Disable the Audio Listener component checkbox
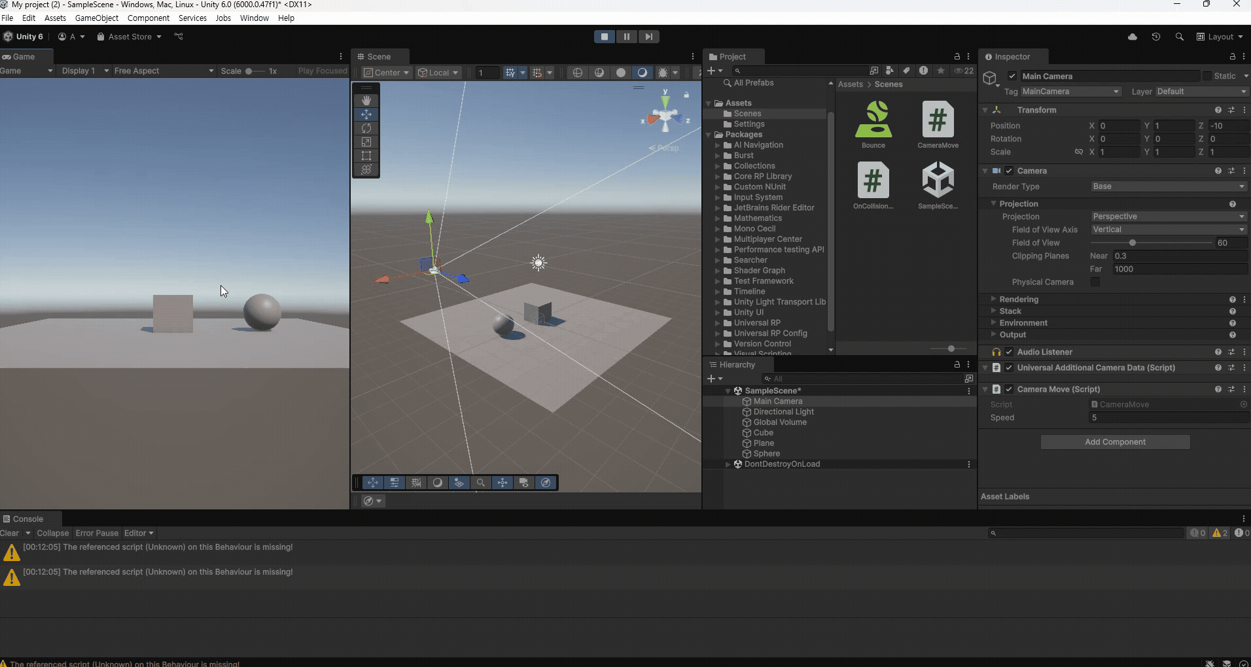The width and height of the screenshot is (1251, 667). [x=1009, y=352]
